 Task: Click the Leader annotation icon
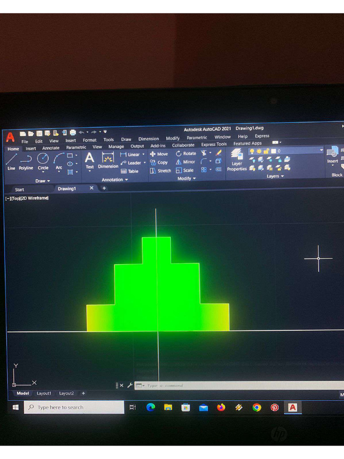pyautogui.click(x=124, y=163)
